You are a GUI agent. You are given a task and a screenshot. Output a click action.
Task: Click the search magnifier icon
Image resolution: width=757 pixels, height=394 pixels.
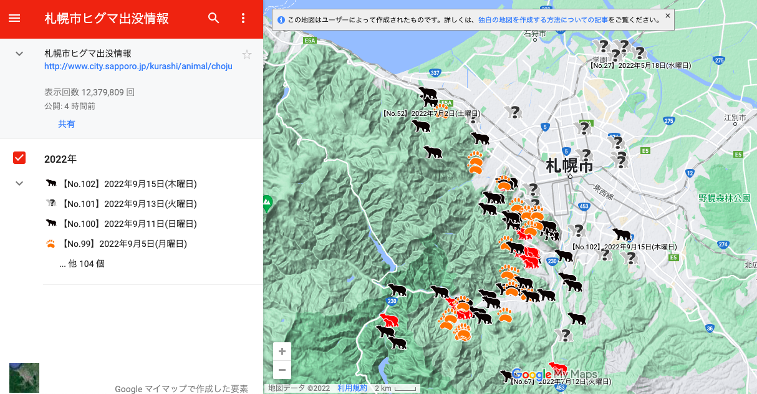214,18
